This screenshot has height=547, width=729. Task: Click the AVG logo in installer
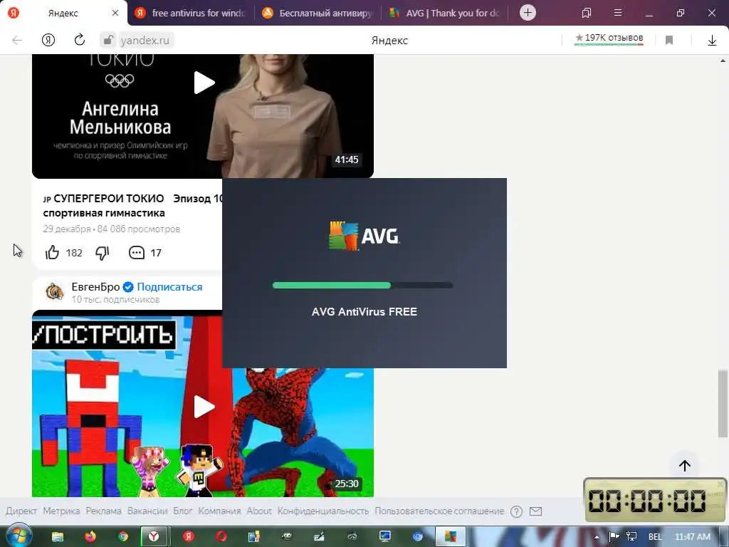tap(364, 236)
